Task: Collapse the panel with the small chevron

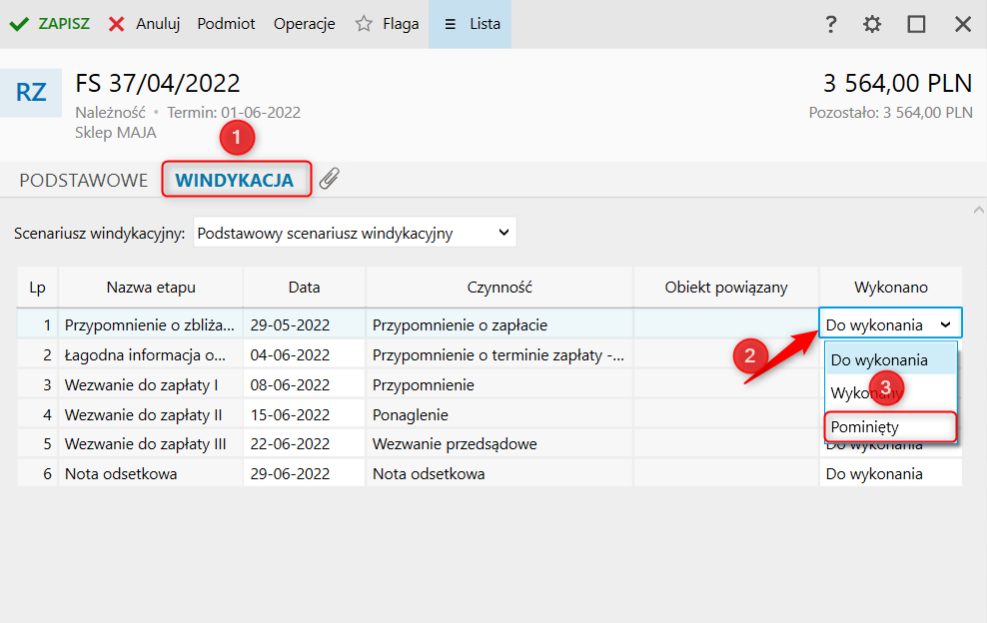Action: tap(977, 210)
